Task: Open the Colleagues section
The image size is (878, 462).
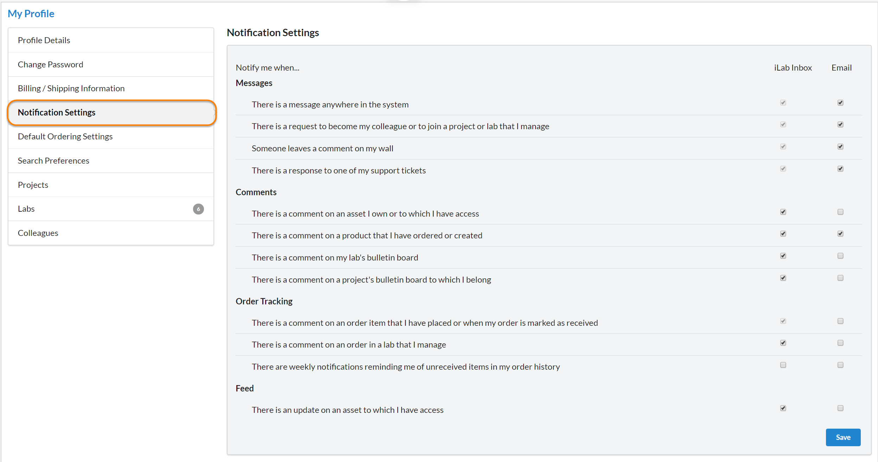Action: [x=38, y=233]
